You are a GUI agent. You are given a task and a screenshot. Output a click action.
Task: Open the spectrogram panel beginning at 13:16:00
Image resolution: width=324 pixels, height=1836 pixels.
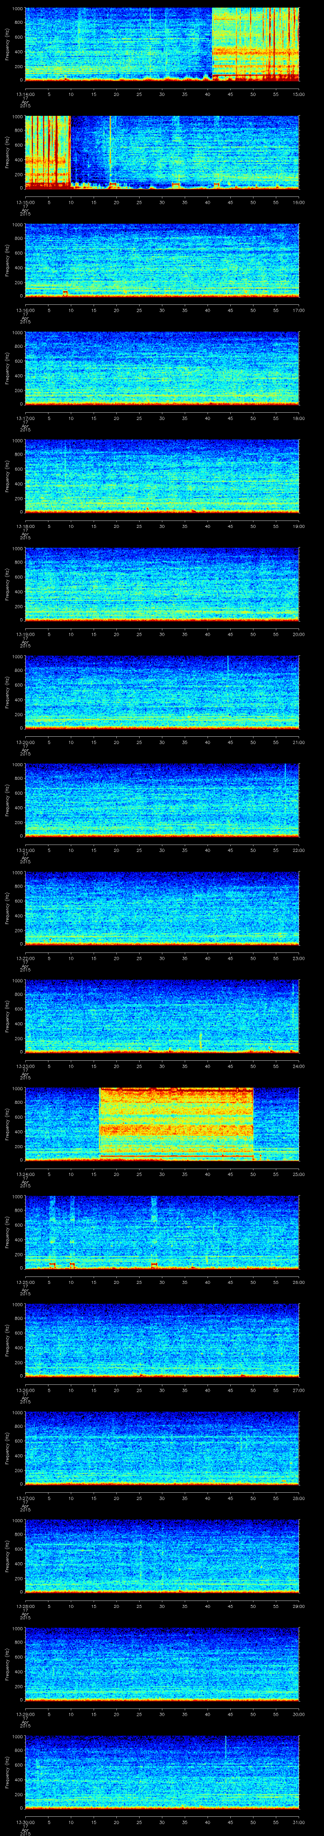(162, 260)
